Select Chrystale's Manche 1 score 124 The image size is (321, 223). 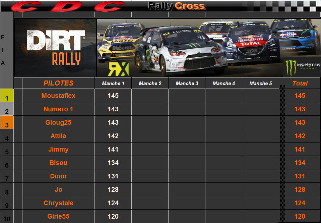pos(113,203)
